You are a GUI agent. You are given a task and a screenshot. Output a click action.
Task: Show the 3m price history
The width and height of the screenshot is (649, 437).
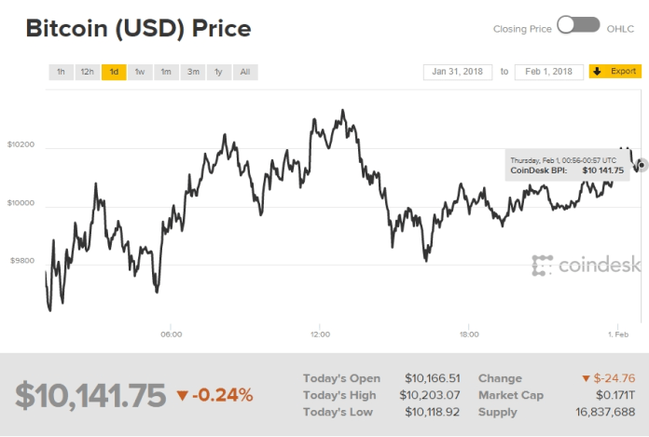click(x=192, y=72)
